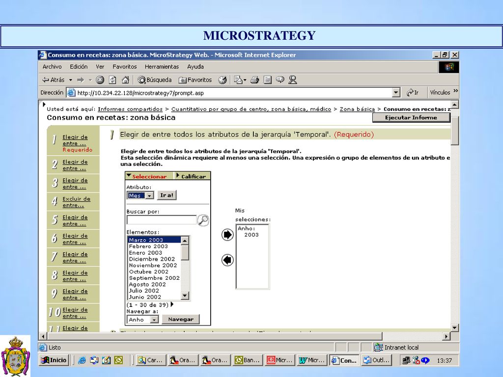
Task: Select Enero 2003 in the Elementos list
Action: coord(154,253)
